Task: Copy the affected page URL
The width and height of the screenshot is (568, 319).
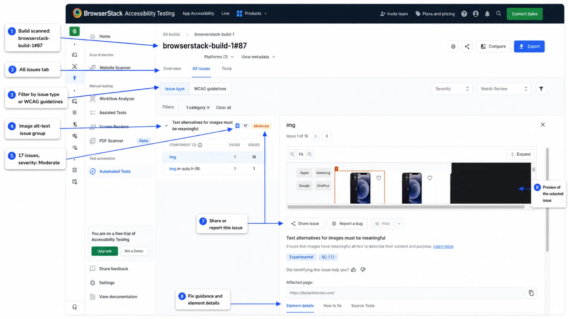Action: (531, 293)
